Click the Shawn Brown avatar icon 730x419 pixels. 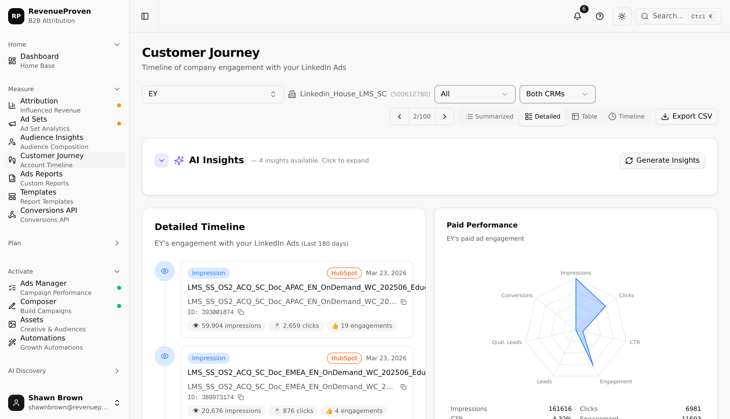tap(16, 402)
